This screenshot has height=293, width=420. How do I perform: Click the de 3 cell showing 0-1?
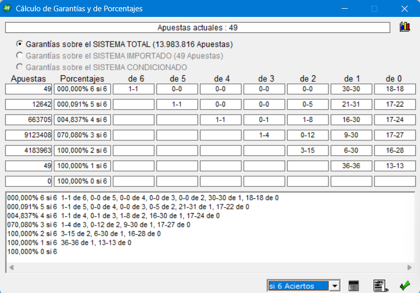coord(264,120)
